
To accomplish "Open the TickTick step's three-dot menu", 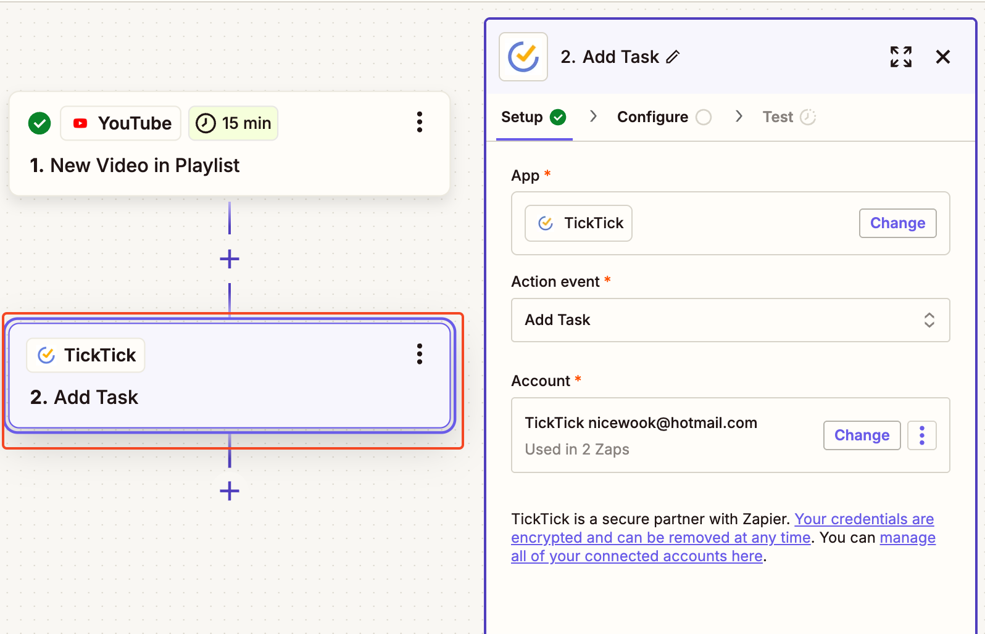I will pos(420,354).
